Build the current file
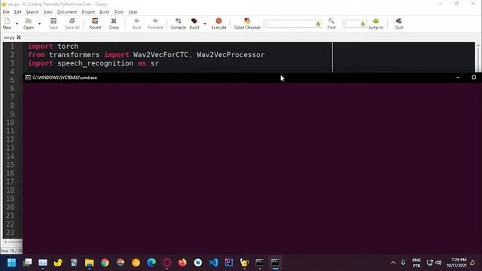Viewport: 482px width, 271px height. (194, 23)
